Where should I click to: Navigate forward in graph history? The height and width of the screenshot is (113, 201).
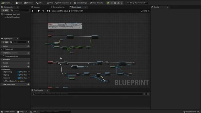(43, 11)
